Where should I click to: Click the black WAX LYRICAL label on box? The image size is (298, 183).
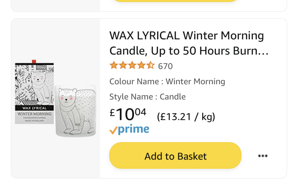(35, 108)
